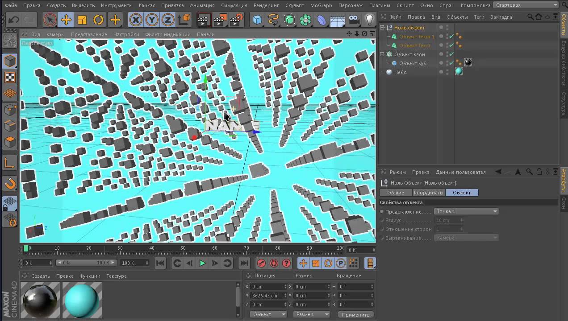Toggle the autokeying button
Image resolution: width=568 pixels, height=321 pixels.
click(274, 263)
